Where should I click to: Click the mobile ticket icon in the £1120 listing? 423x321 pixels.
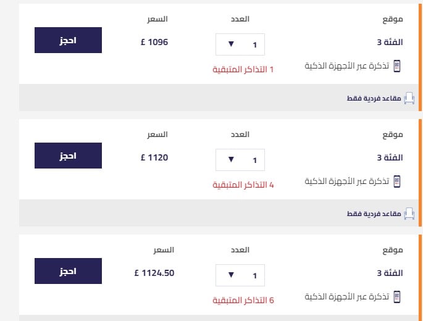(x=397, y=181)
